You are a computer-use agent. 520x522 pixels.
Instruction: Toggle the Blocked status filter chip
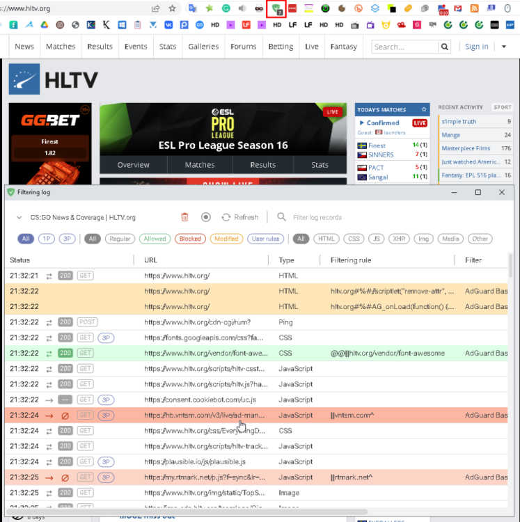190,239
